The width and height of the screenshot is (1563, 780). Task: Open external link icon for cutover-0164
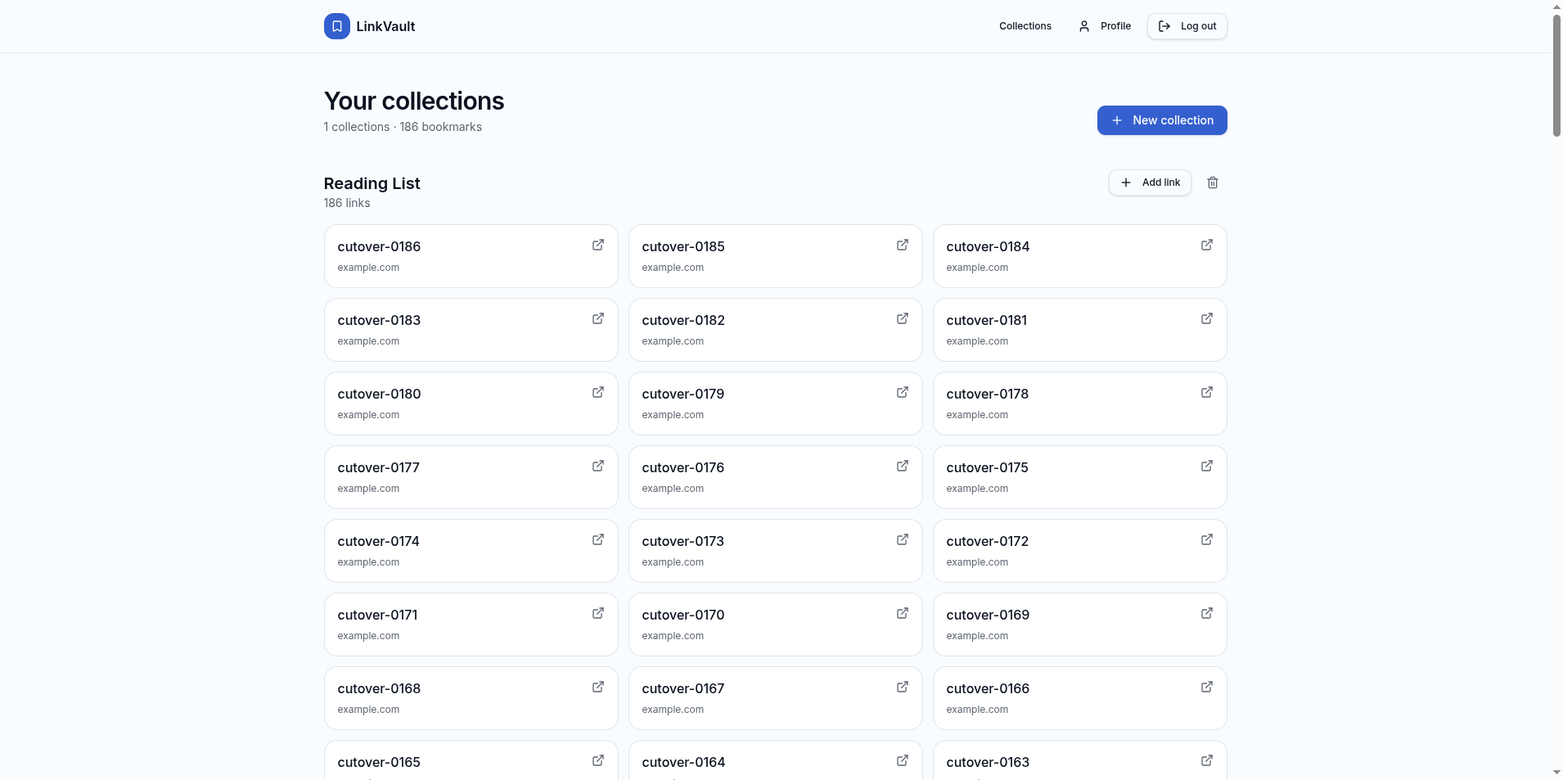tap(903, 760)
